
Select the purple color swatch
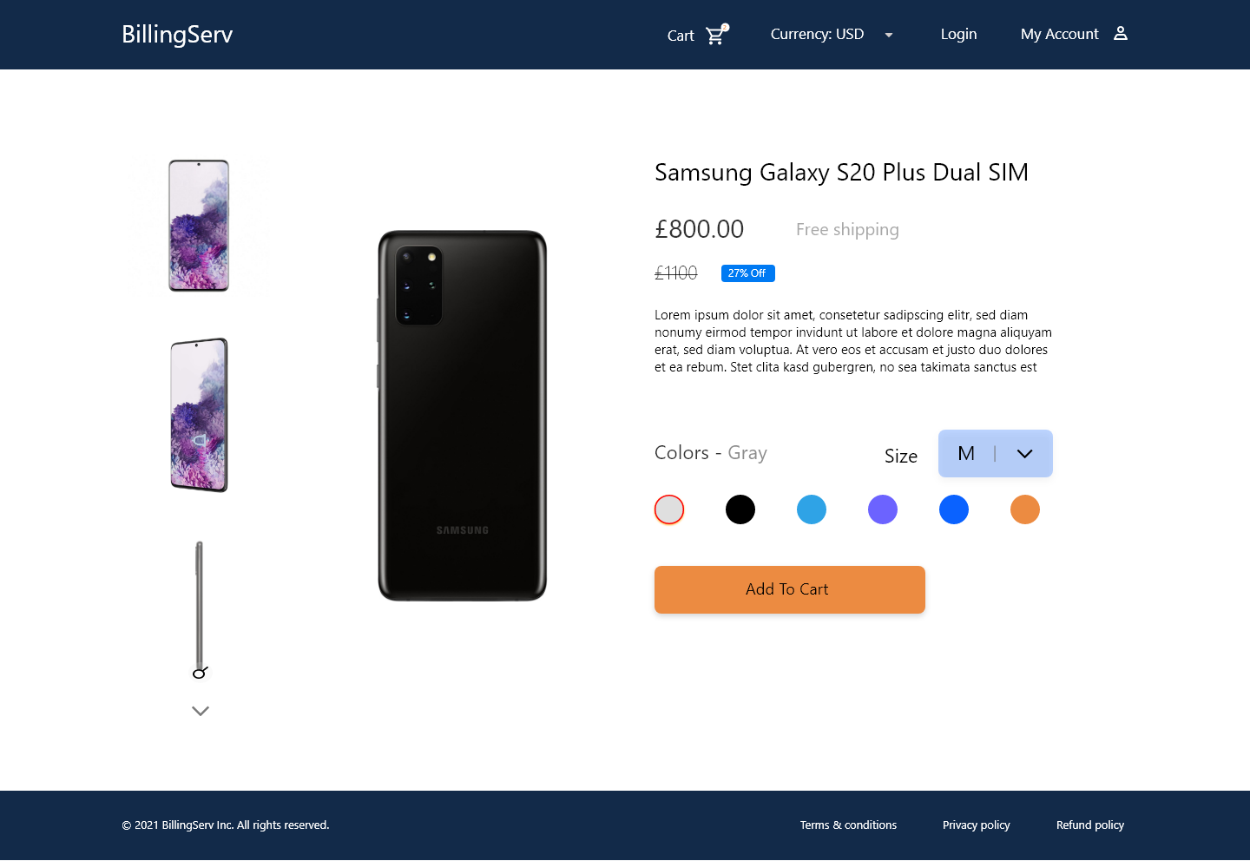point(883,509)
